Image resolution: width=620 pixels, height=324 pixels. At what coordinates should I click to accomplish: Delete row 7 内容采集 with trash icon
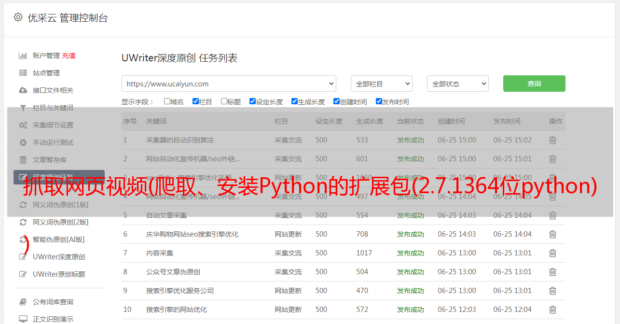point(552,253)
